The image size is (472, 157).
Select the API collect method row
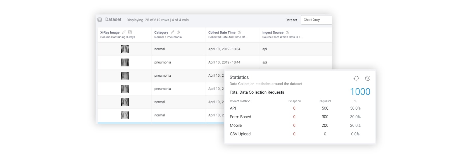tap(233, 108)
